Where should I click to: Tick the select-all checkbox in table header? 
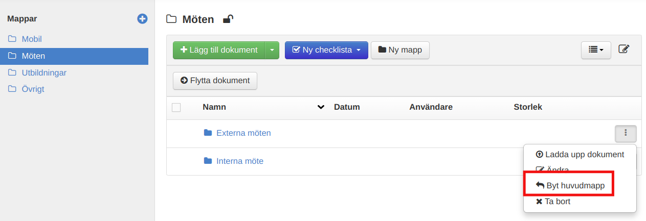pyautogui.click(x=176, y=107)
